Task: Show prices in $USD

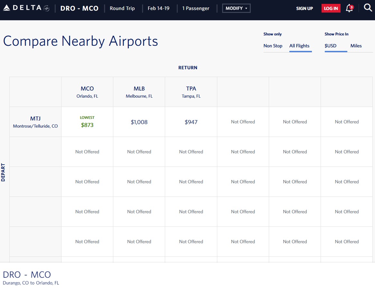Action: pos(331,46)
